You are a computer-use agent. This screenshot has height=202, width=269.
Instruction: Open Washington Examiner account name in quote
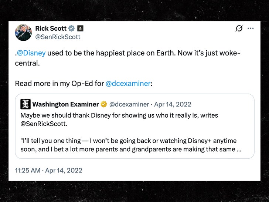[65, 104]
